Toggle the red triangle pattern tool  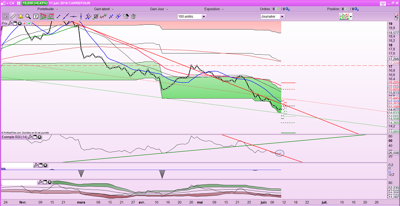(x=43, y=16)
